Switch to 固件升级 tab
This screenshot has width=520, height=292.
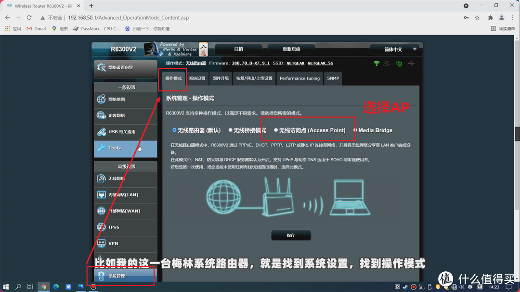tap(221, 78)
